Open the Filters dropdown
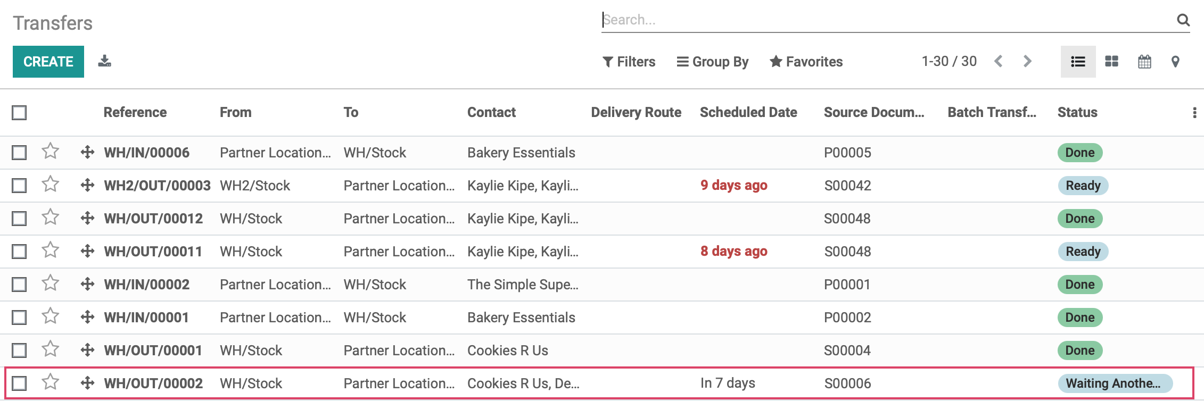Viewport: 1204px width, 401px height. pyautogui.click(x=629, y=62)
